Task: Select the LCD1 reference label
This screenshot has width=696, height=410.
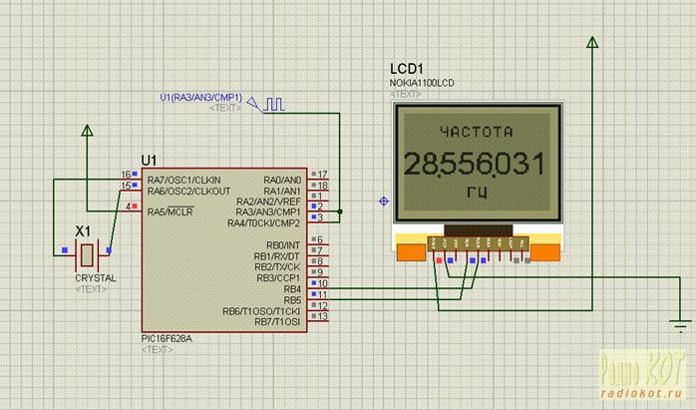Action: pyautogui.click(x=407, y=69)
